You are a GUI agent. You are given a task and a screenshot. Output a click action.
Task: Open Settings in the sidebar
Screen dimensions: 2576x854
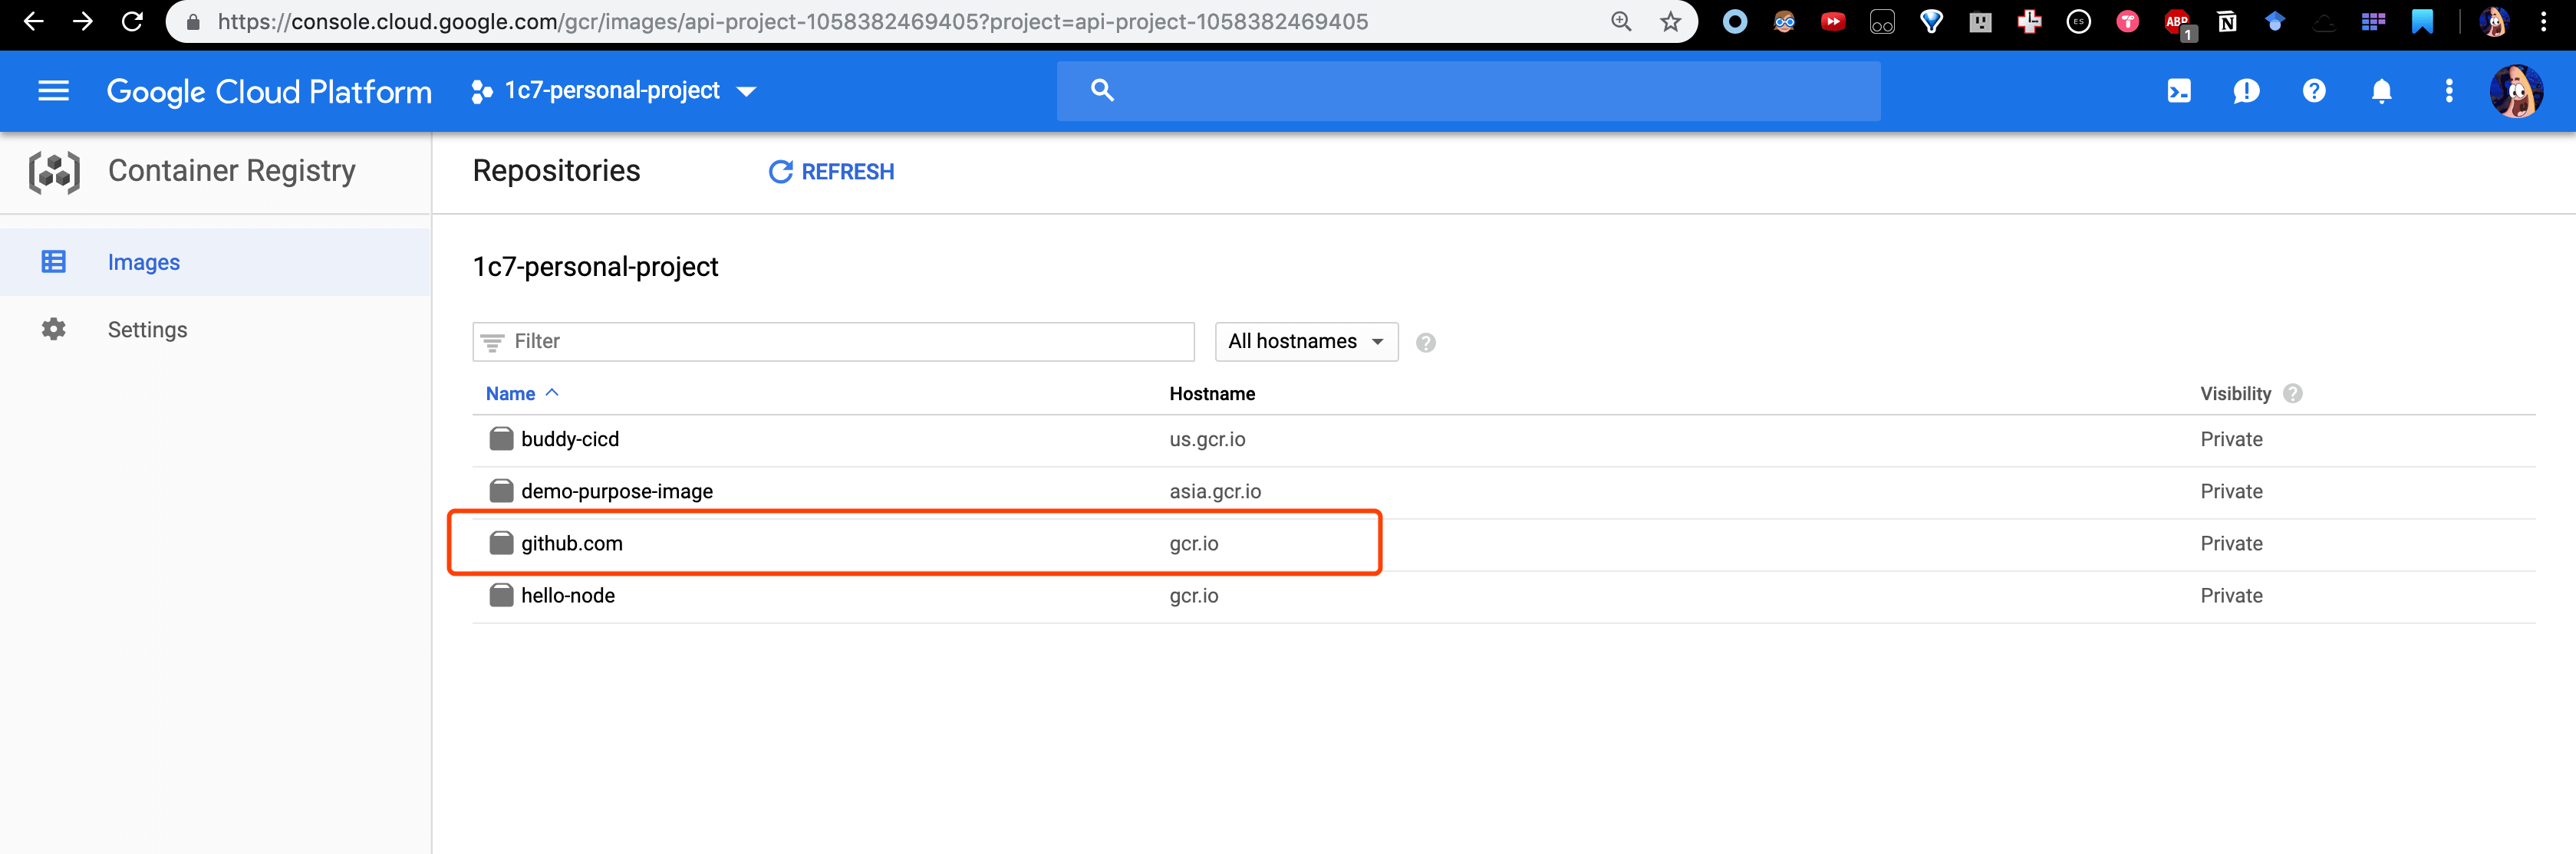[147, 330]
